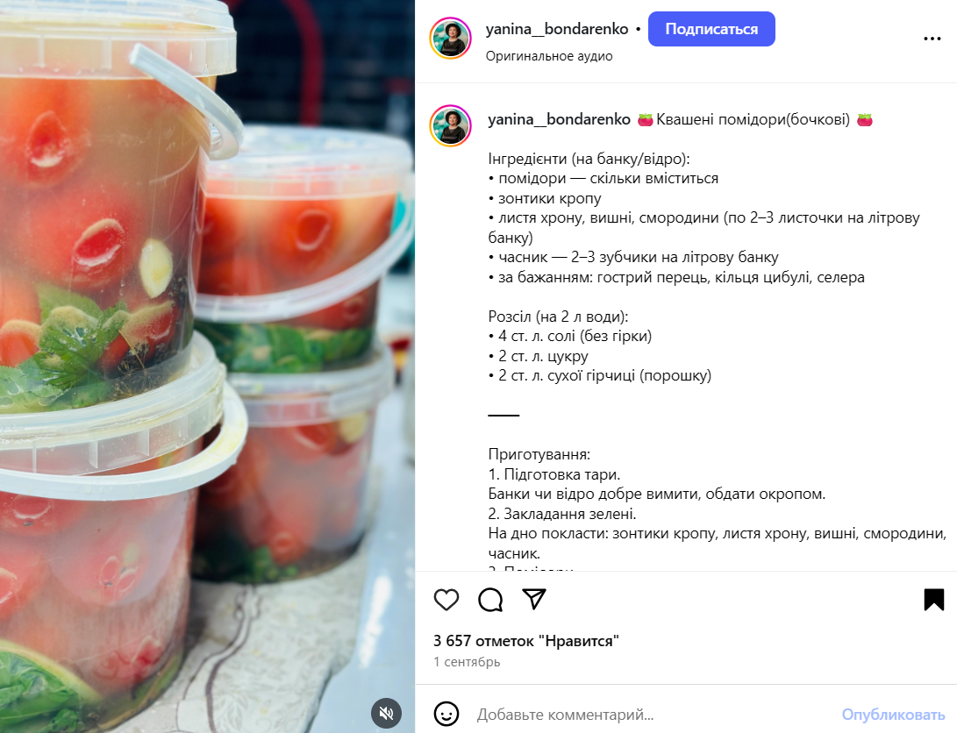This screenshot has height=733, width=957.
Task: Toggle the saved bookmark icon
Action: 934,600
